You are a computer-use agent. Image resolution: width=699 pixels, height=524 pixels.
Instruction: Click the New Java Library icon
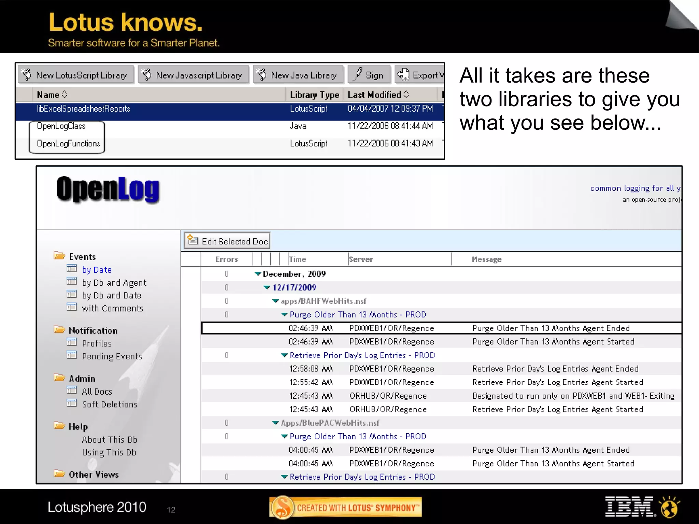262,74
